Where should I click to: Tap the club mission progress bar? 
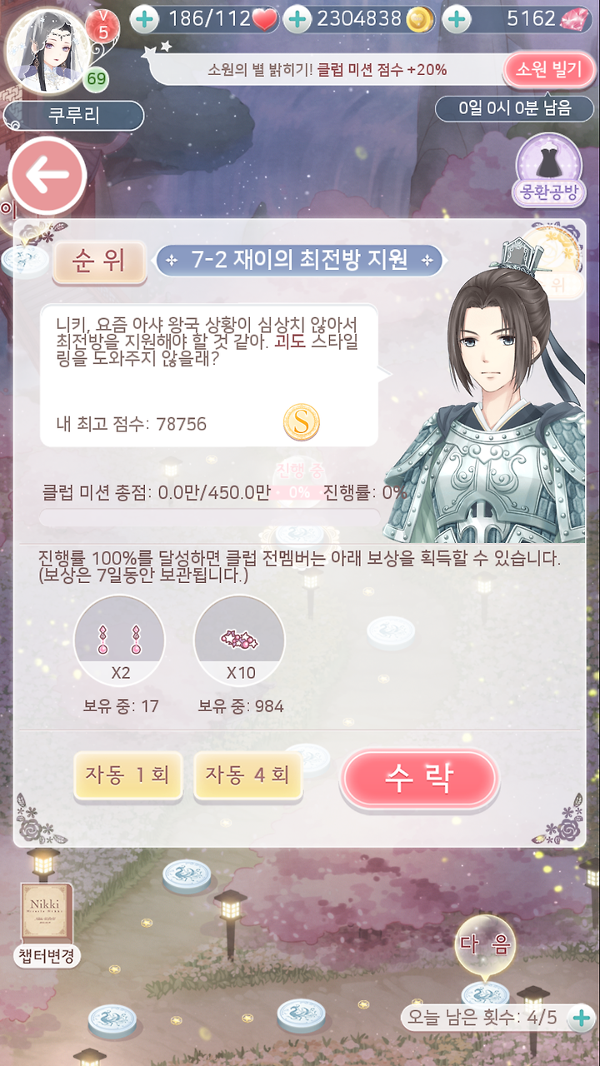point(209,517)
